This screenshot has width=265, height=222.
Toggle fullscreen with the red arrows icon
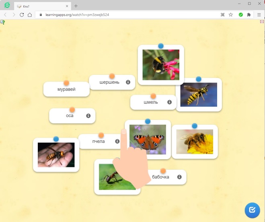coord(262,22)
